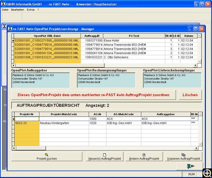This screenshot has height=178, width=212.
Task: Click lower table horizontal scrollbar thumb
Action: click(x=30, y=148)
